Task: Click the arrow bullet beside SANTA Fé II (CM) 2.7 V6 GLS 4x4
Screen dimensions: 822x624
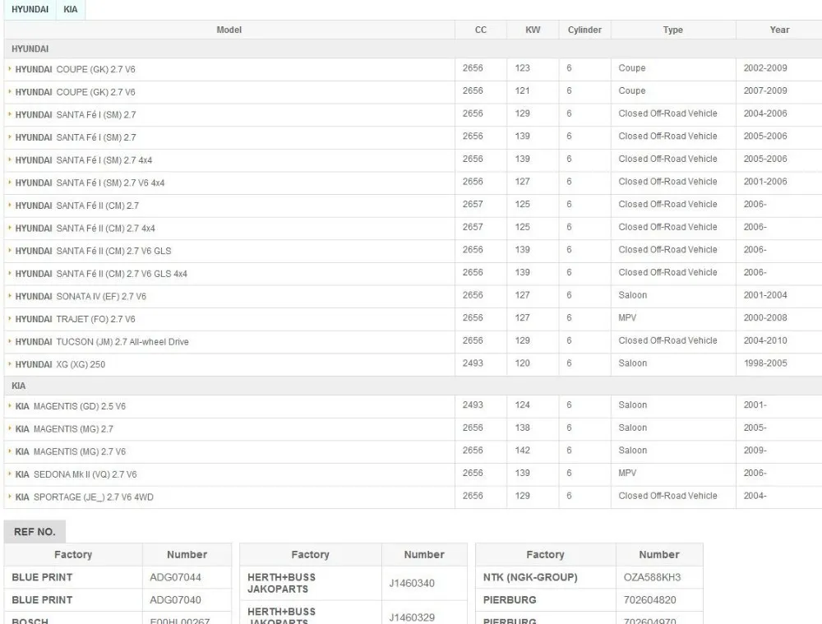Action: coord(9,273)
